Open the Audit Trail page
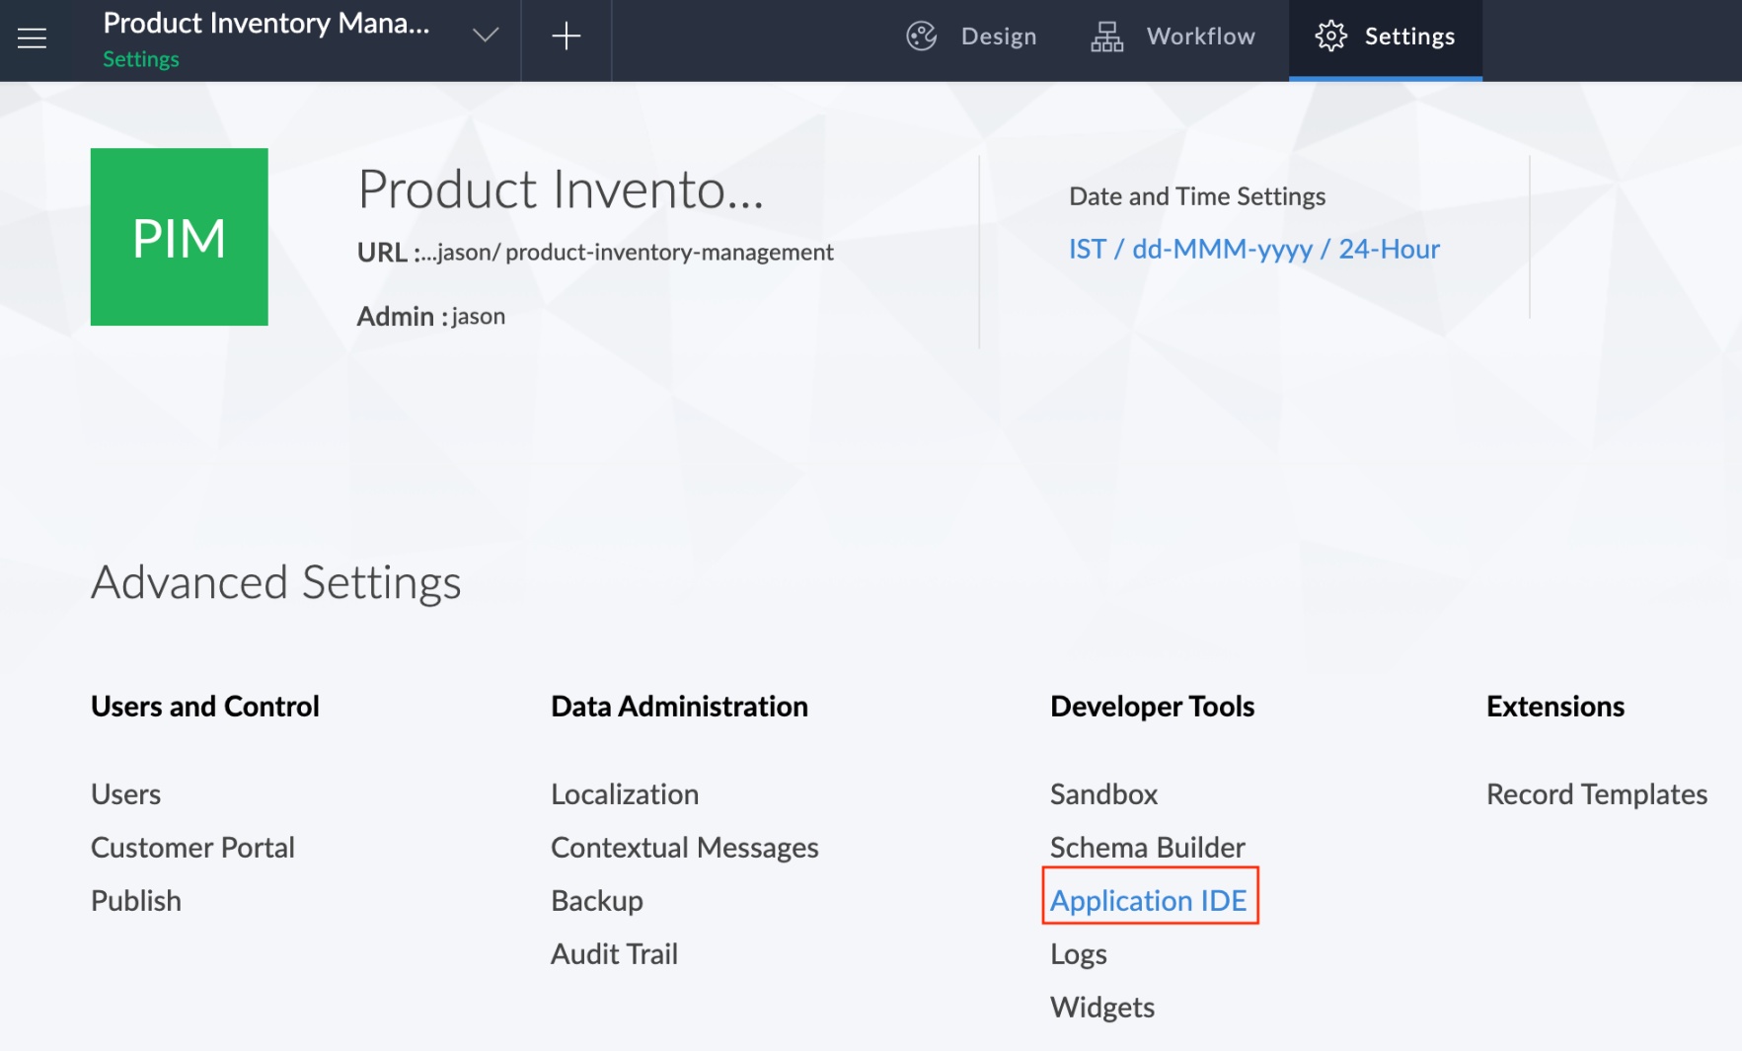The width and height of the screenshot is (1742, 1051). coord(614,953)
